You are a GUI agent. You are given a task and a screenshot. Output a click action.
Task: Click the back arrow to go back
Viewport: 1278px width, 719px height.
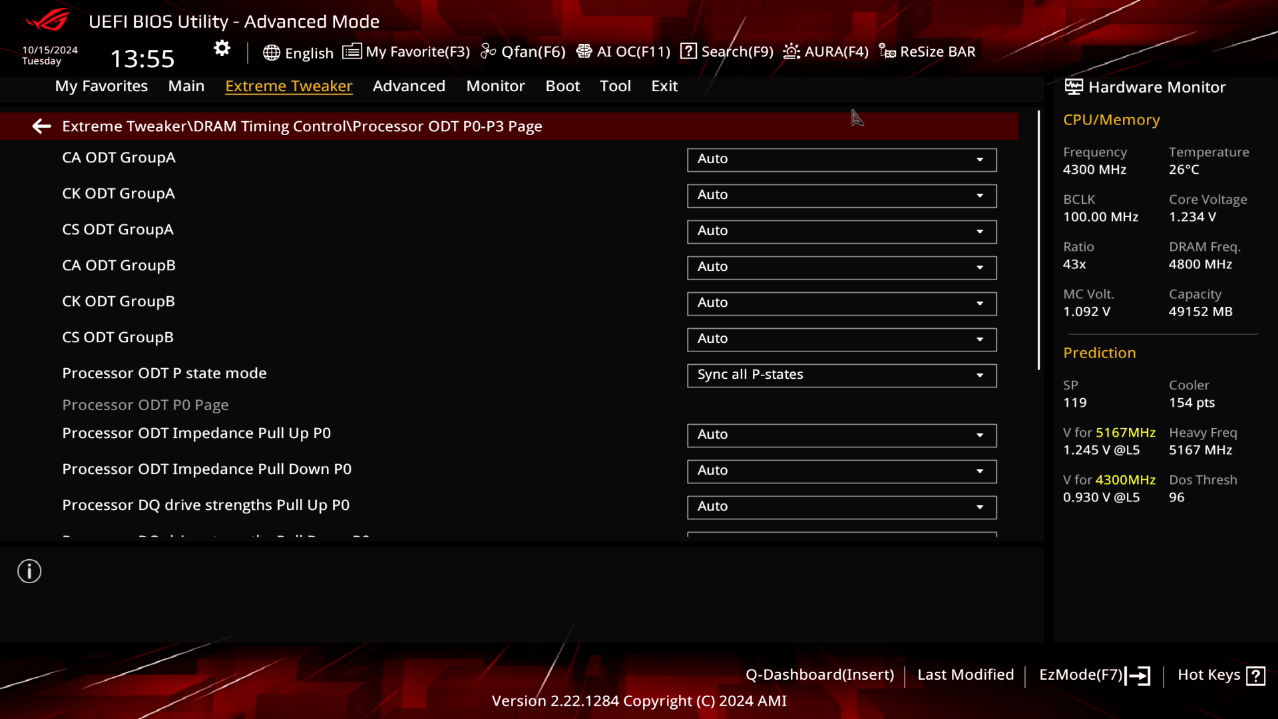pos(41,126)
